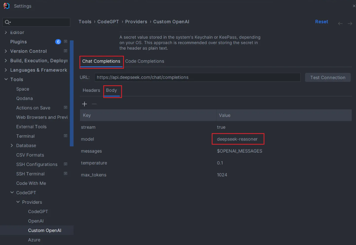Switch to the Code Completions tab
This screenshot has width=356, height=245.
pos(145,61)
